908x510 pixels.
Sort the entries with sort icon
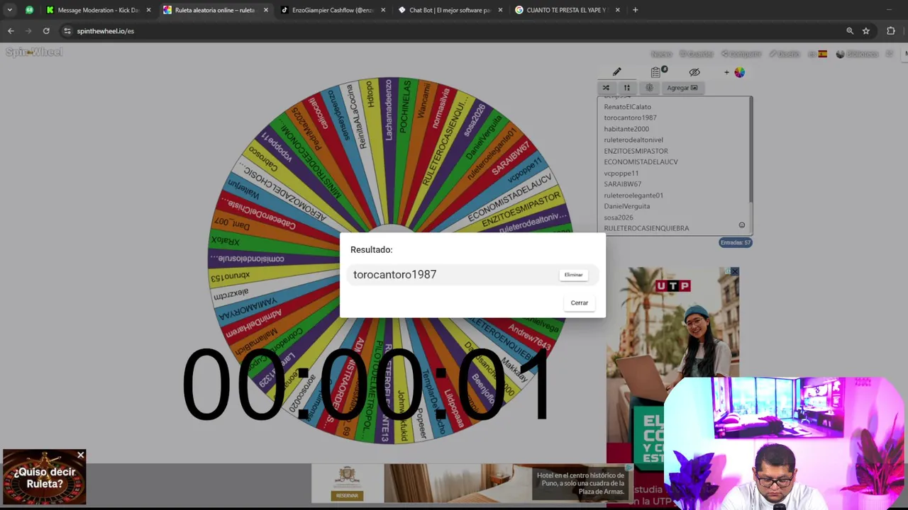pos(626,88)
